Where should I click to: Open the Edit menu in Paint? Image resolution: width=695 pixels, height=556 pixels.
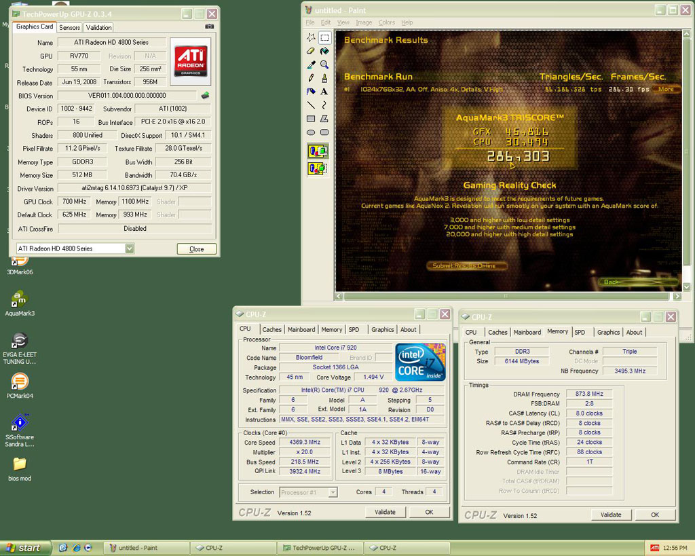tap(326, 22)
